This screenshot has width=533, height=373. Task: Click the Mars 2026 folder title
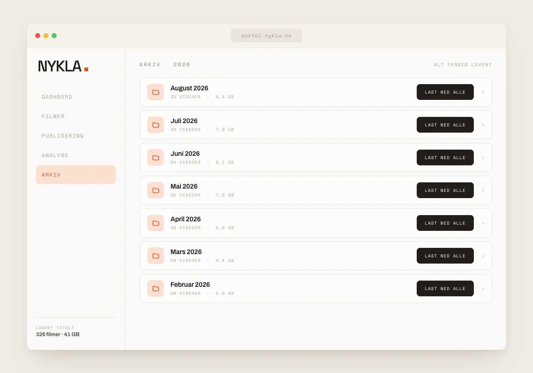pos(186,252)
